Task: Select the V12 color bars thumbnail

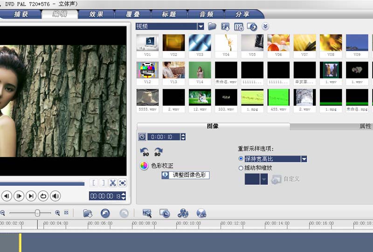Action: pyautogui.click(x=147, y=73)
